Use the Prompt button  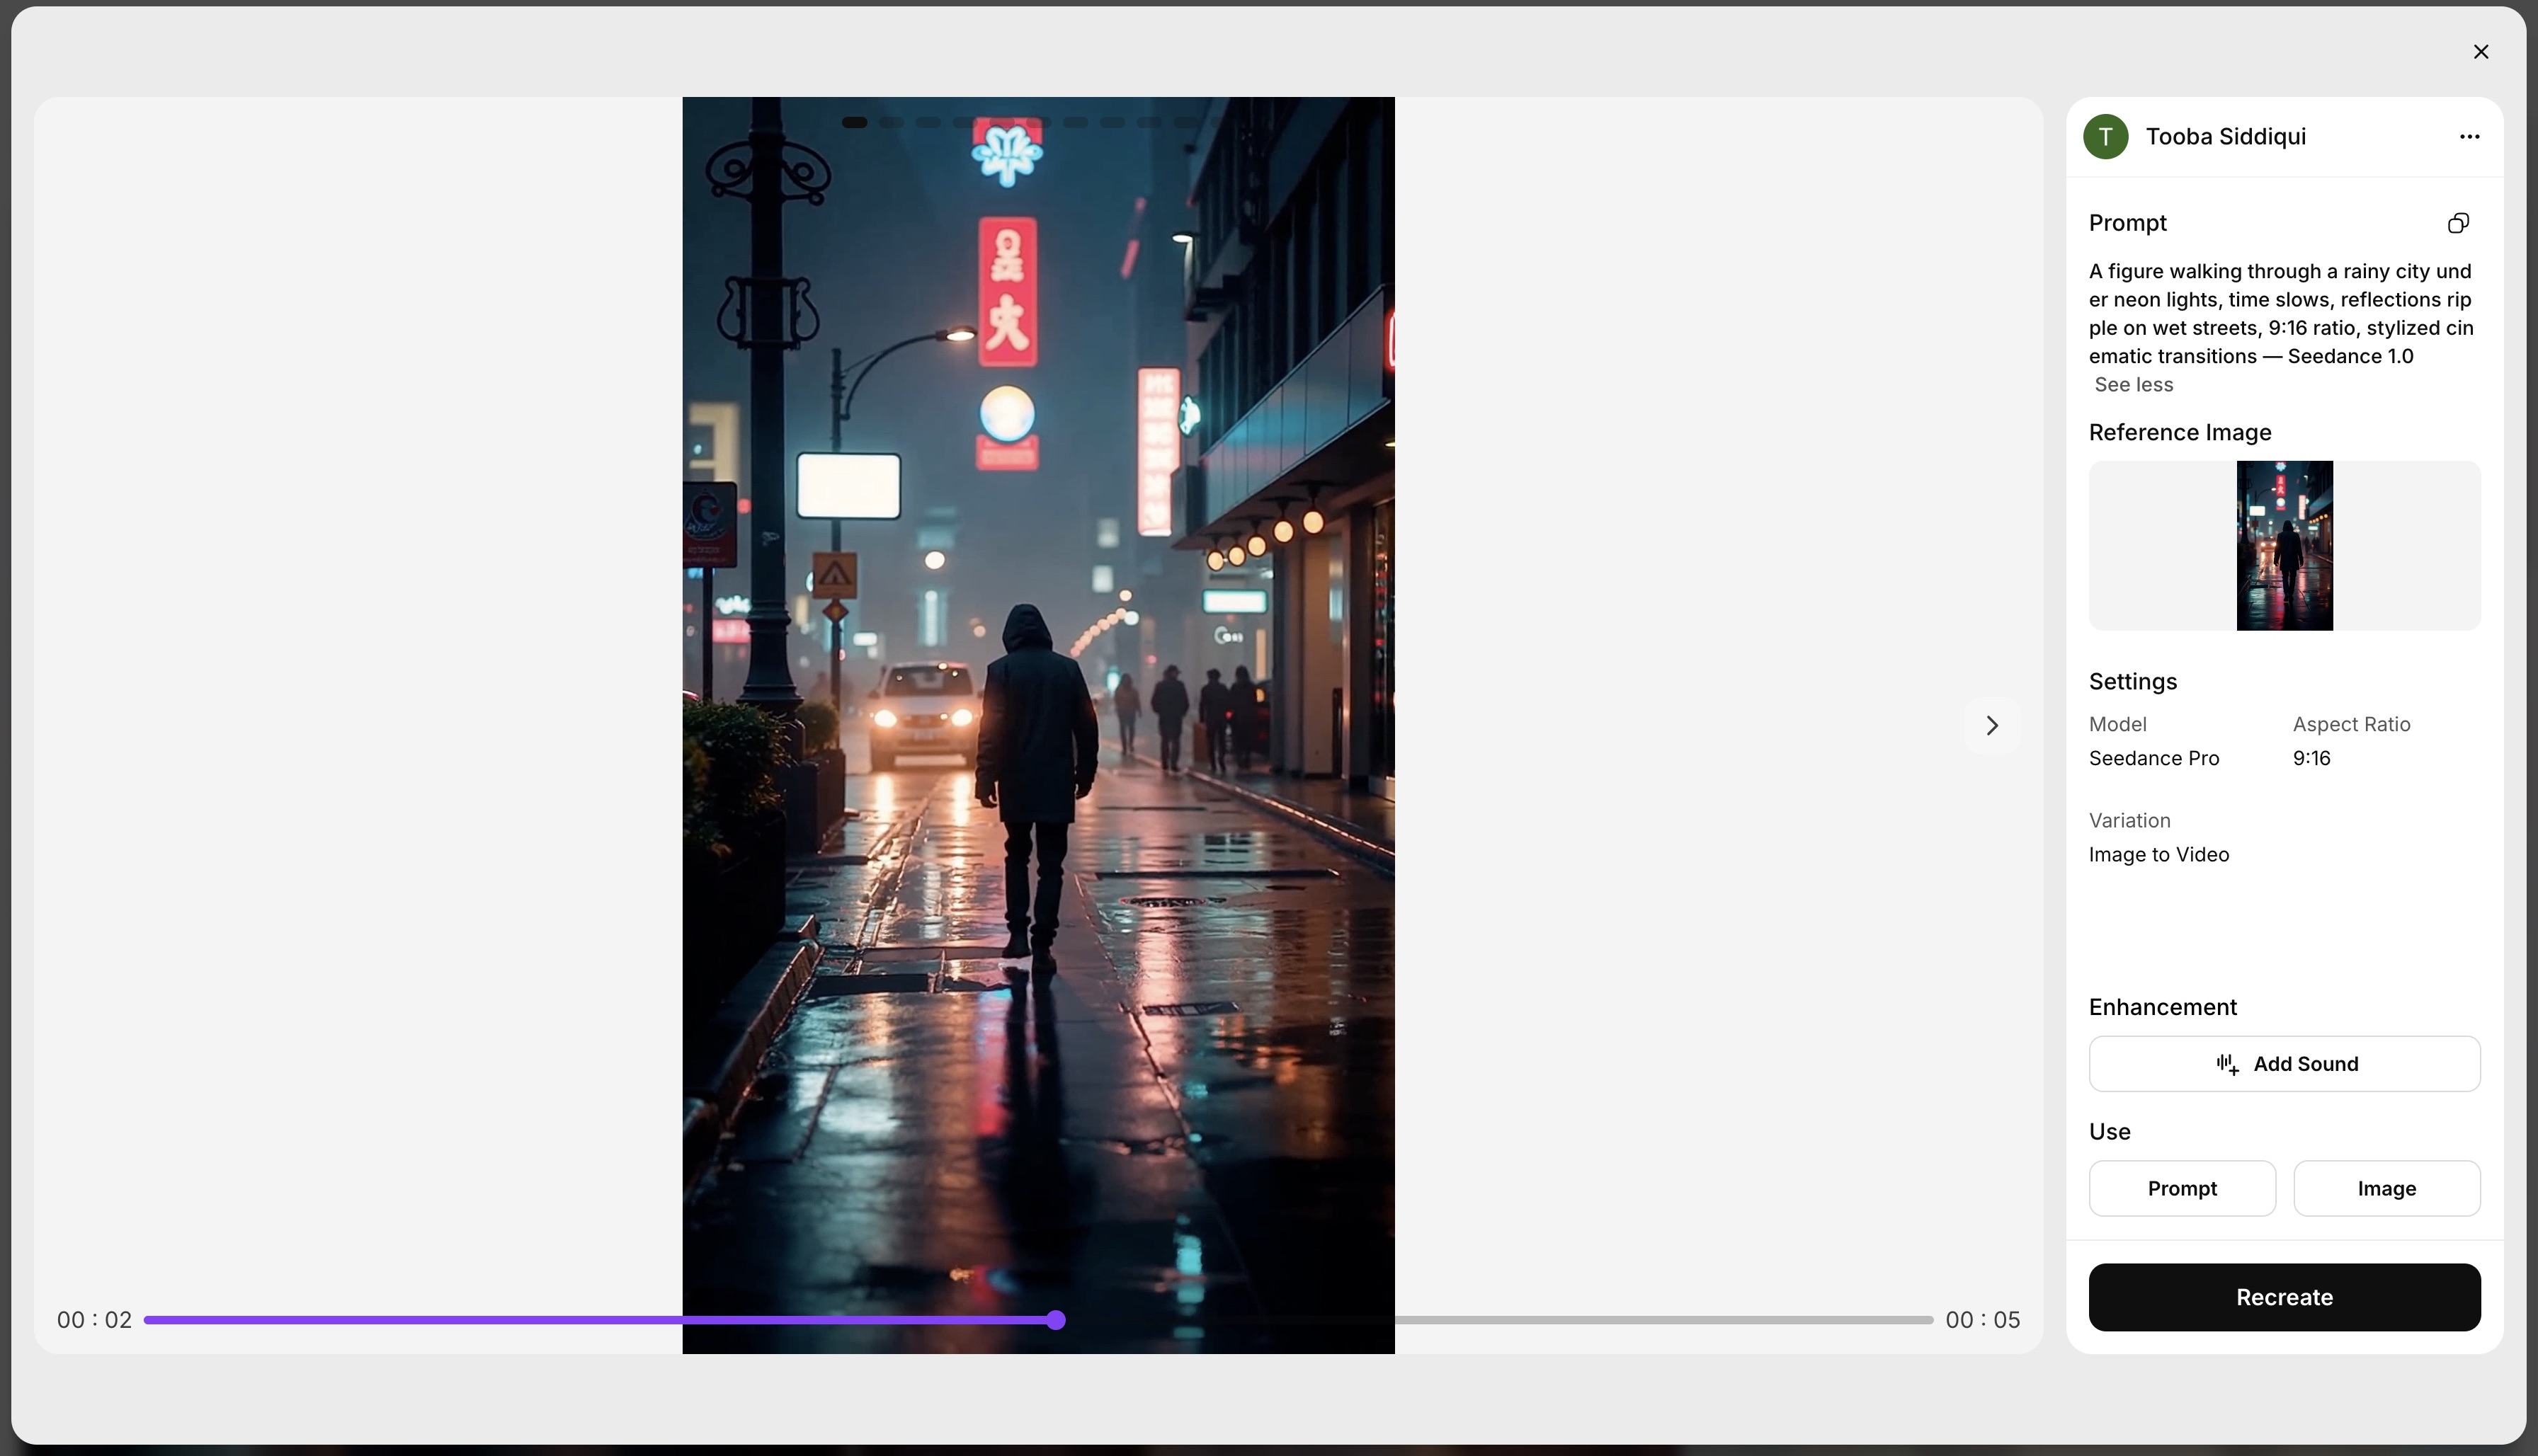(2182, 1188)
